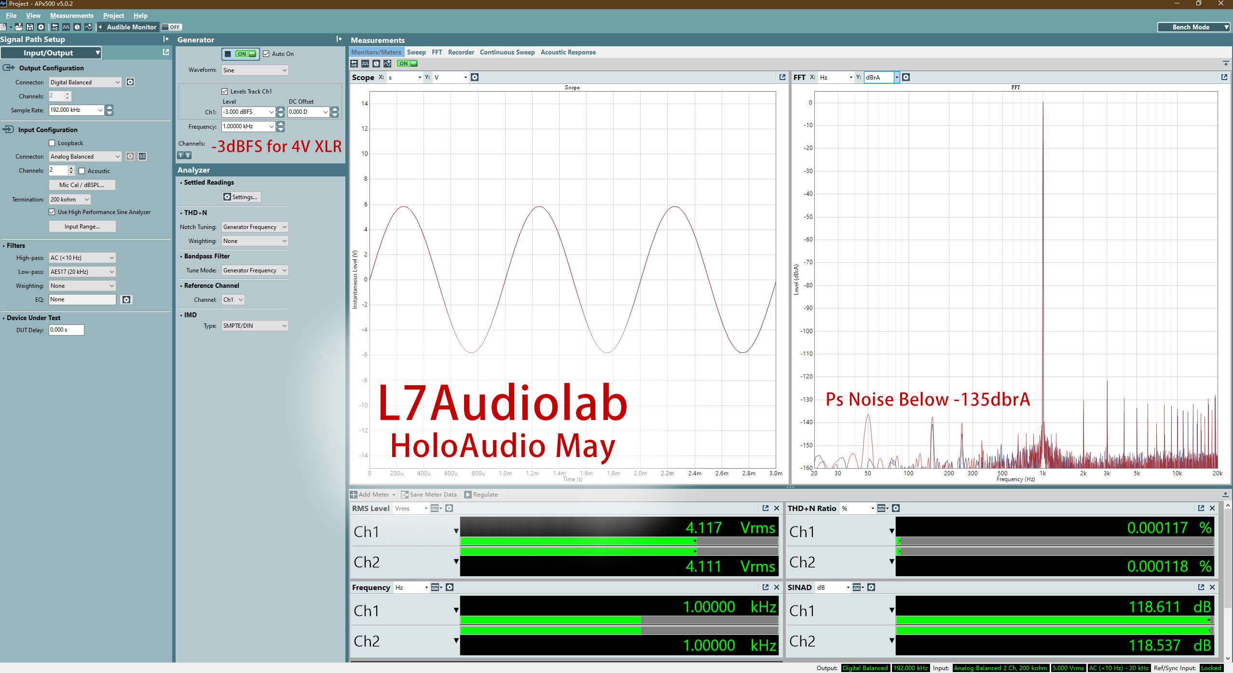Close the SINAD meter panel

click(1212, 587)
